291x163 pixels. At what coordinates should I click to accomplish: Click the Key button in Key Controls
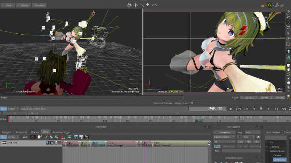[246, 137]
